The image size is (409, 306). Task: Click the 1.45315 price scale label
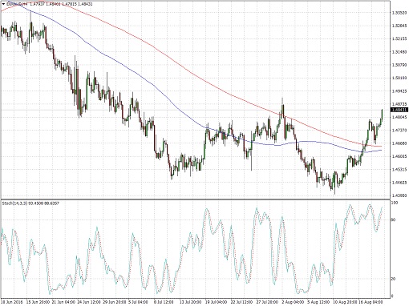click(399, 170)
